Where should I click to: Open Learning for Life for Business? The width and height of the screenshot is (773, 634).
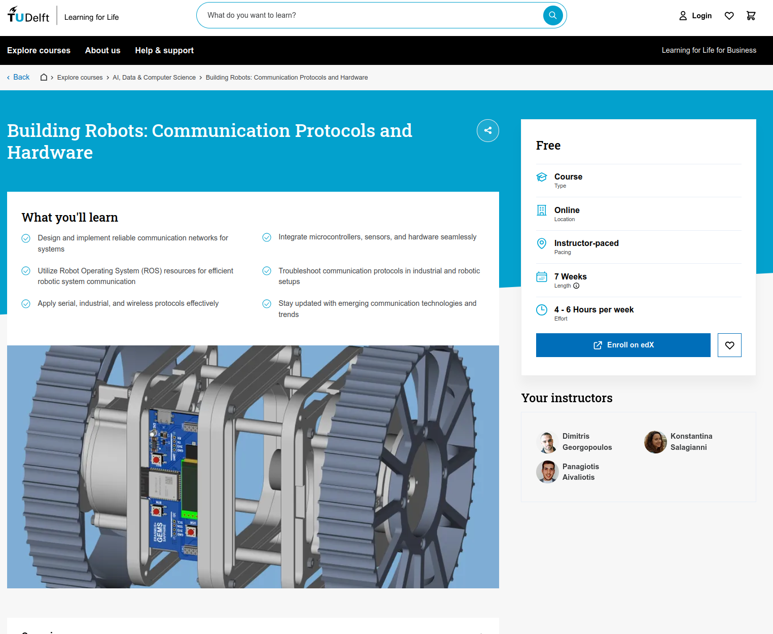[709, 50]
